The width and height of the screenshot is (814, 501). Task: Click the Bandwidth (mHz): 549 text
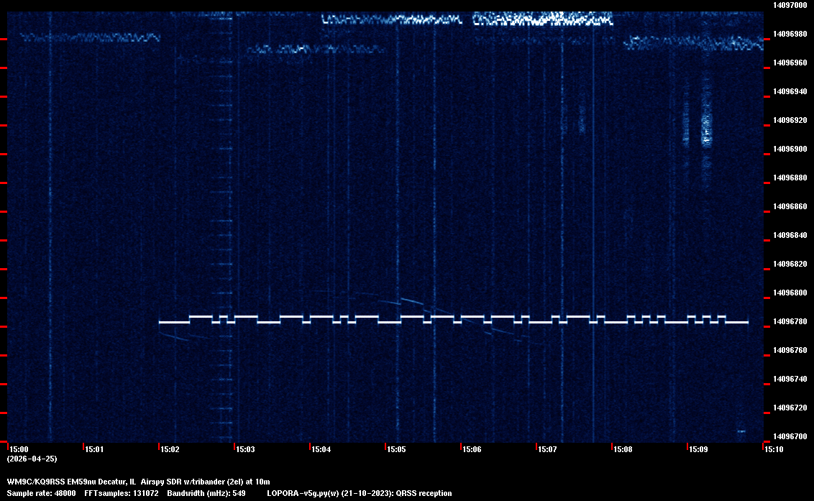tap(206, 493)
